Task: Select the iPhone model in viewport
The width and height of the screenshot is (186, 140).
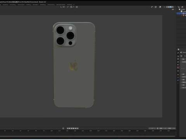Action: pos(74,65)
